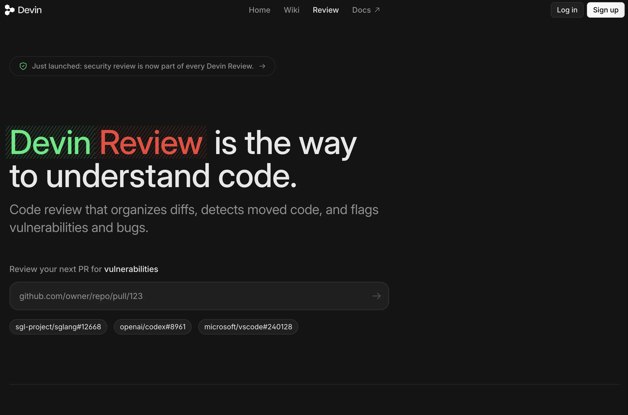Click the Sign up button
The width and height of the screenshot is (628, 415).
(606, 10)
